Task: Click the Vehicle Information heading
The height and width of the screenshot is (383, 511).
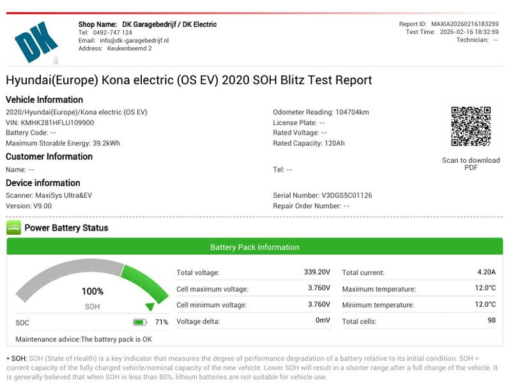Action: pos(44,100)
